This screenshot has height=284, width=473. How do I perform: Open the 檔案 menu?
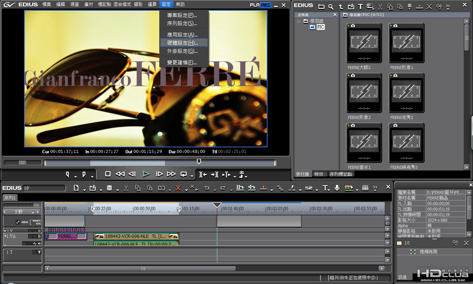(x=47, y=4)
